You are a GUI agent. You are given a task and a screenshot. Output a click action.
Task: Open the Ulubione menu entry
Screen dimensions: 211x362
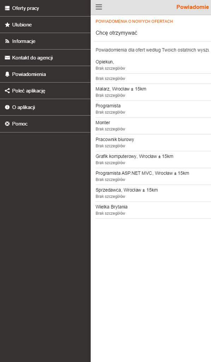point(46,25)
